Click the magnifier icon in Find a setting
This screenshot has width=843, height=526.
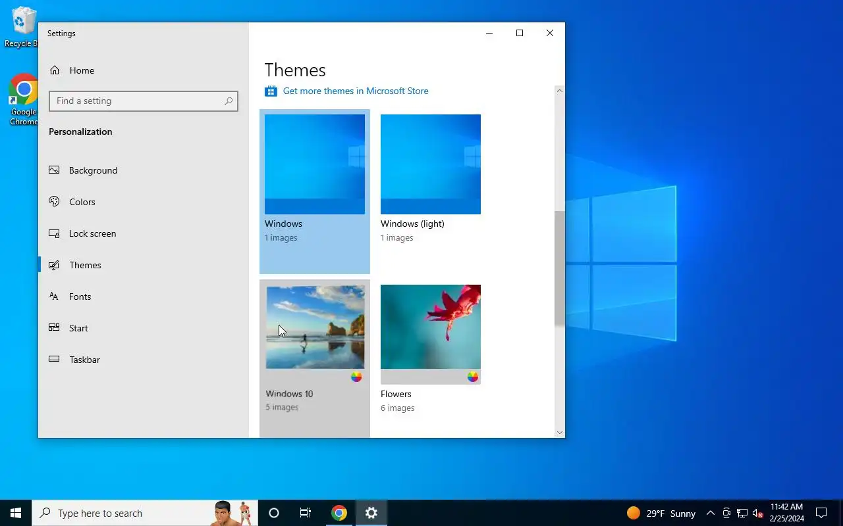(x=229, y=101)
